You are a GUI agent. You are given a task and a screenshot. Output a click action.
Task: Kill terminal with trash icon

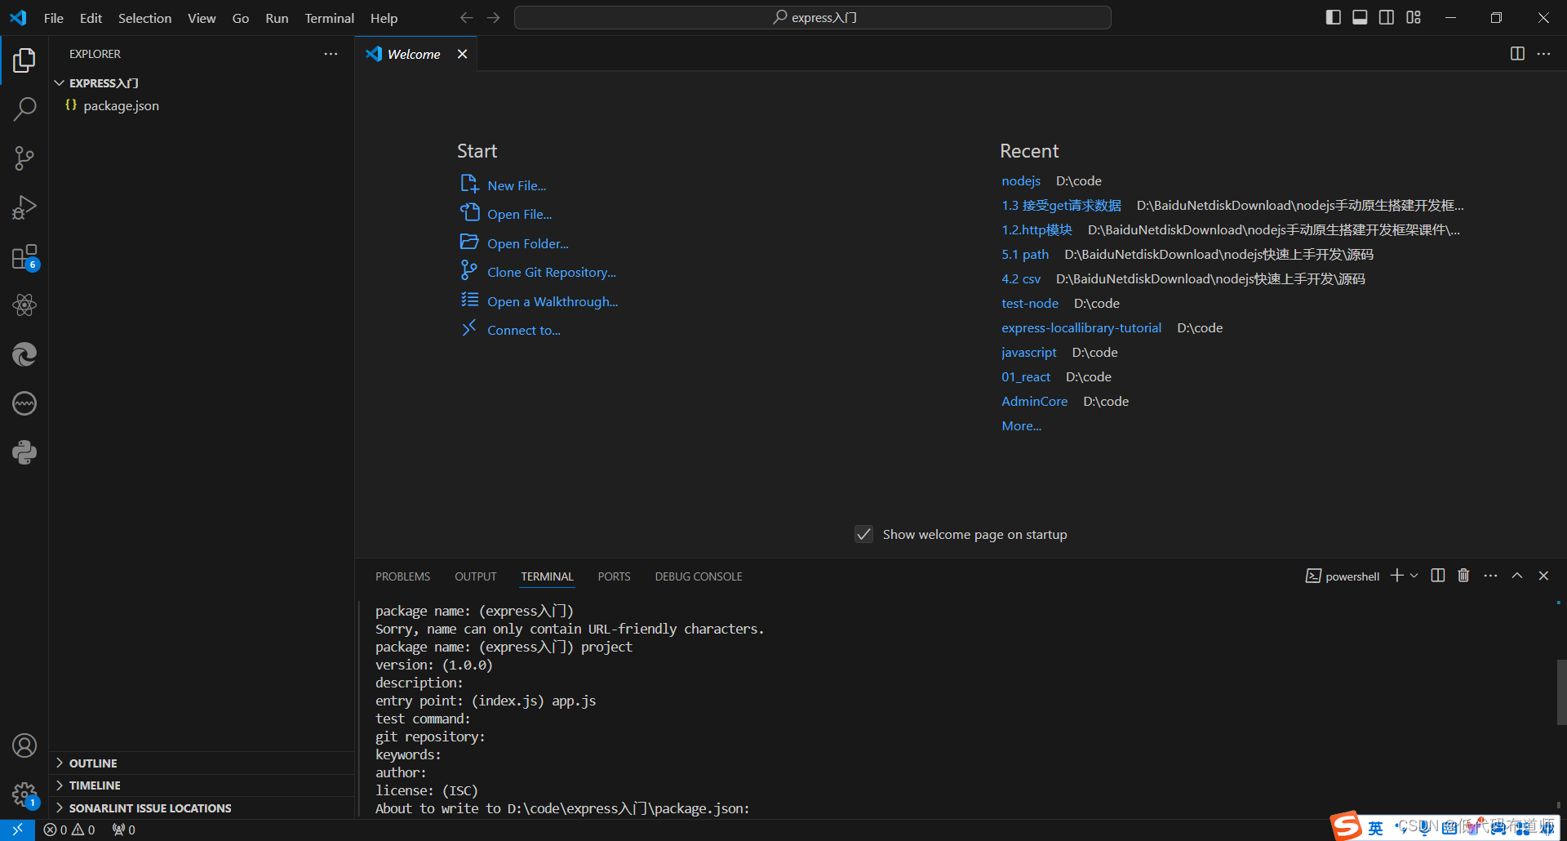click(x=1463, y=576)
